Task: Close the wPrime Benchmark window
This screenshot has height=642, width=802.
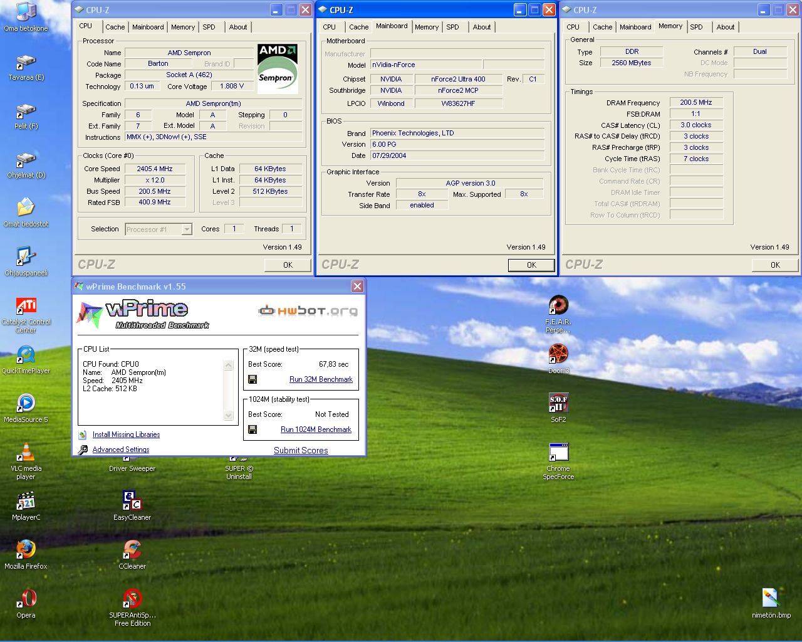Action: (x=357, y=287)
